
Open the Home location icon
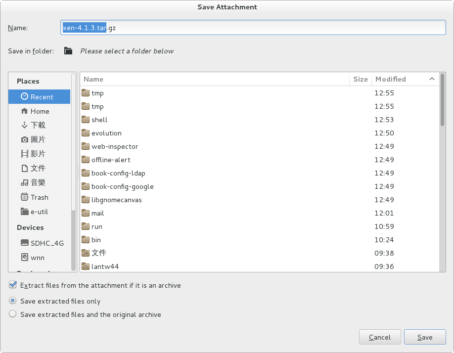[39, 111]
